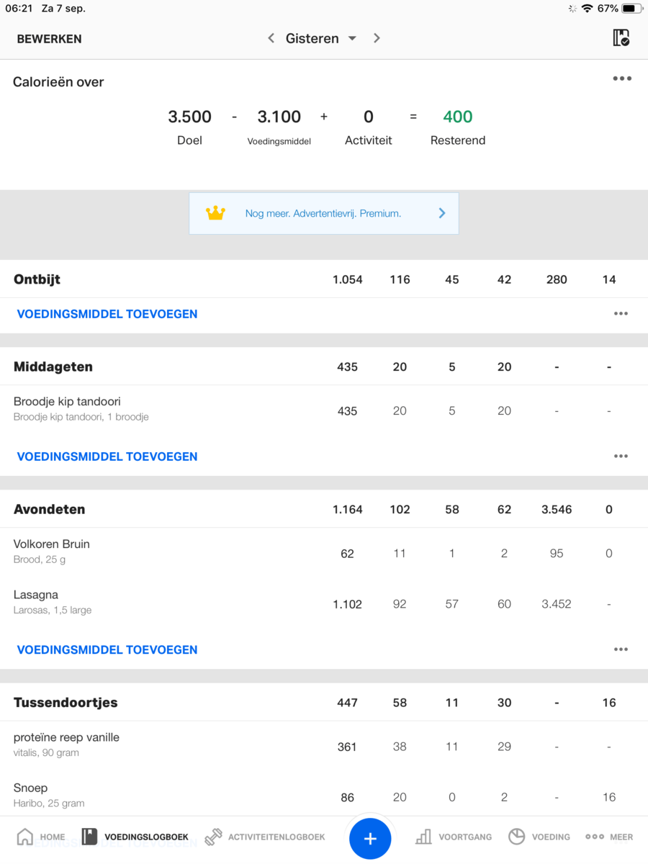Image resolution: width=648 pixels, height=864 pixels.
Task: Add food under Middageten
Action: [107, 456]
